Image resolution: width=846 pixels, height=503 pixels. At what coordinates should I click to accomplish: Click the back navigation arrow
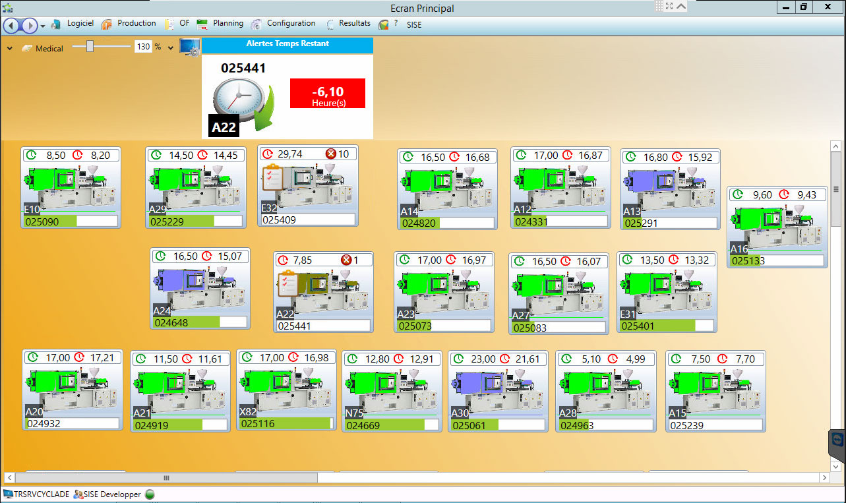(x=11, y=26)
